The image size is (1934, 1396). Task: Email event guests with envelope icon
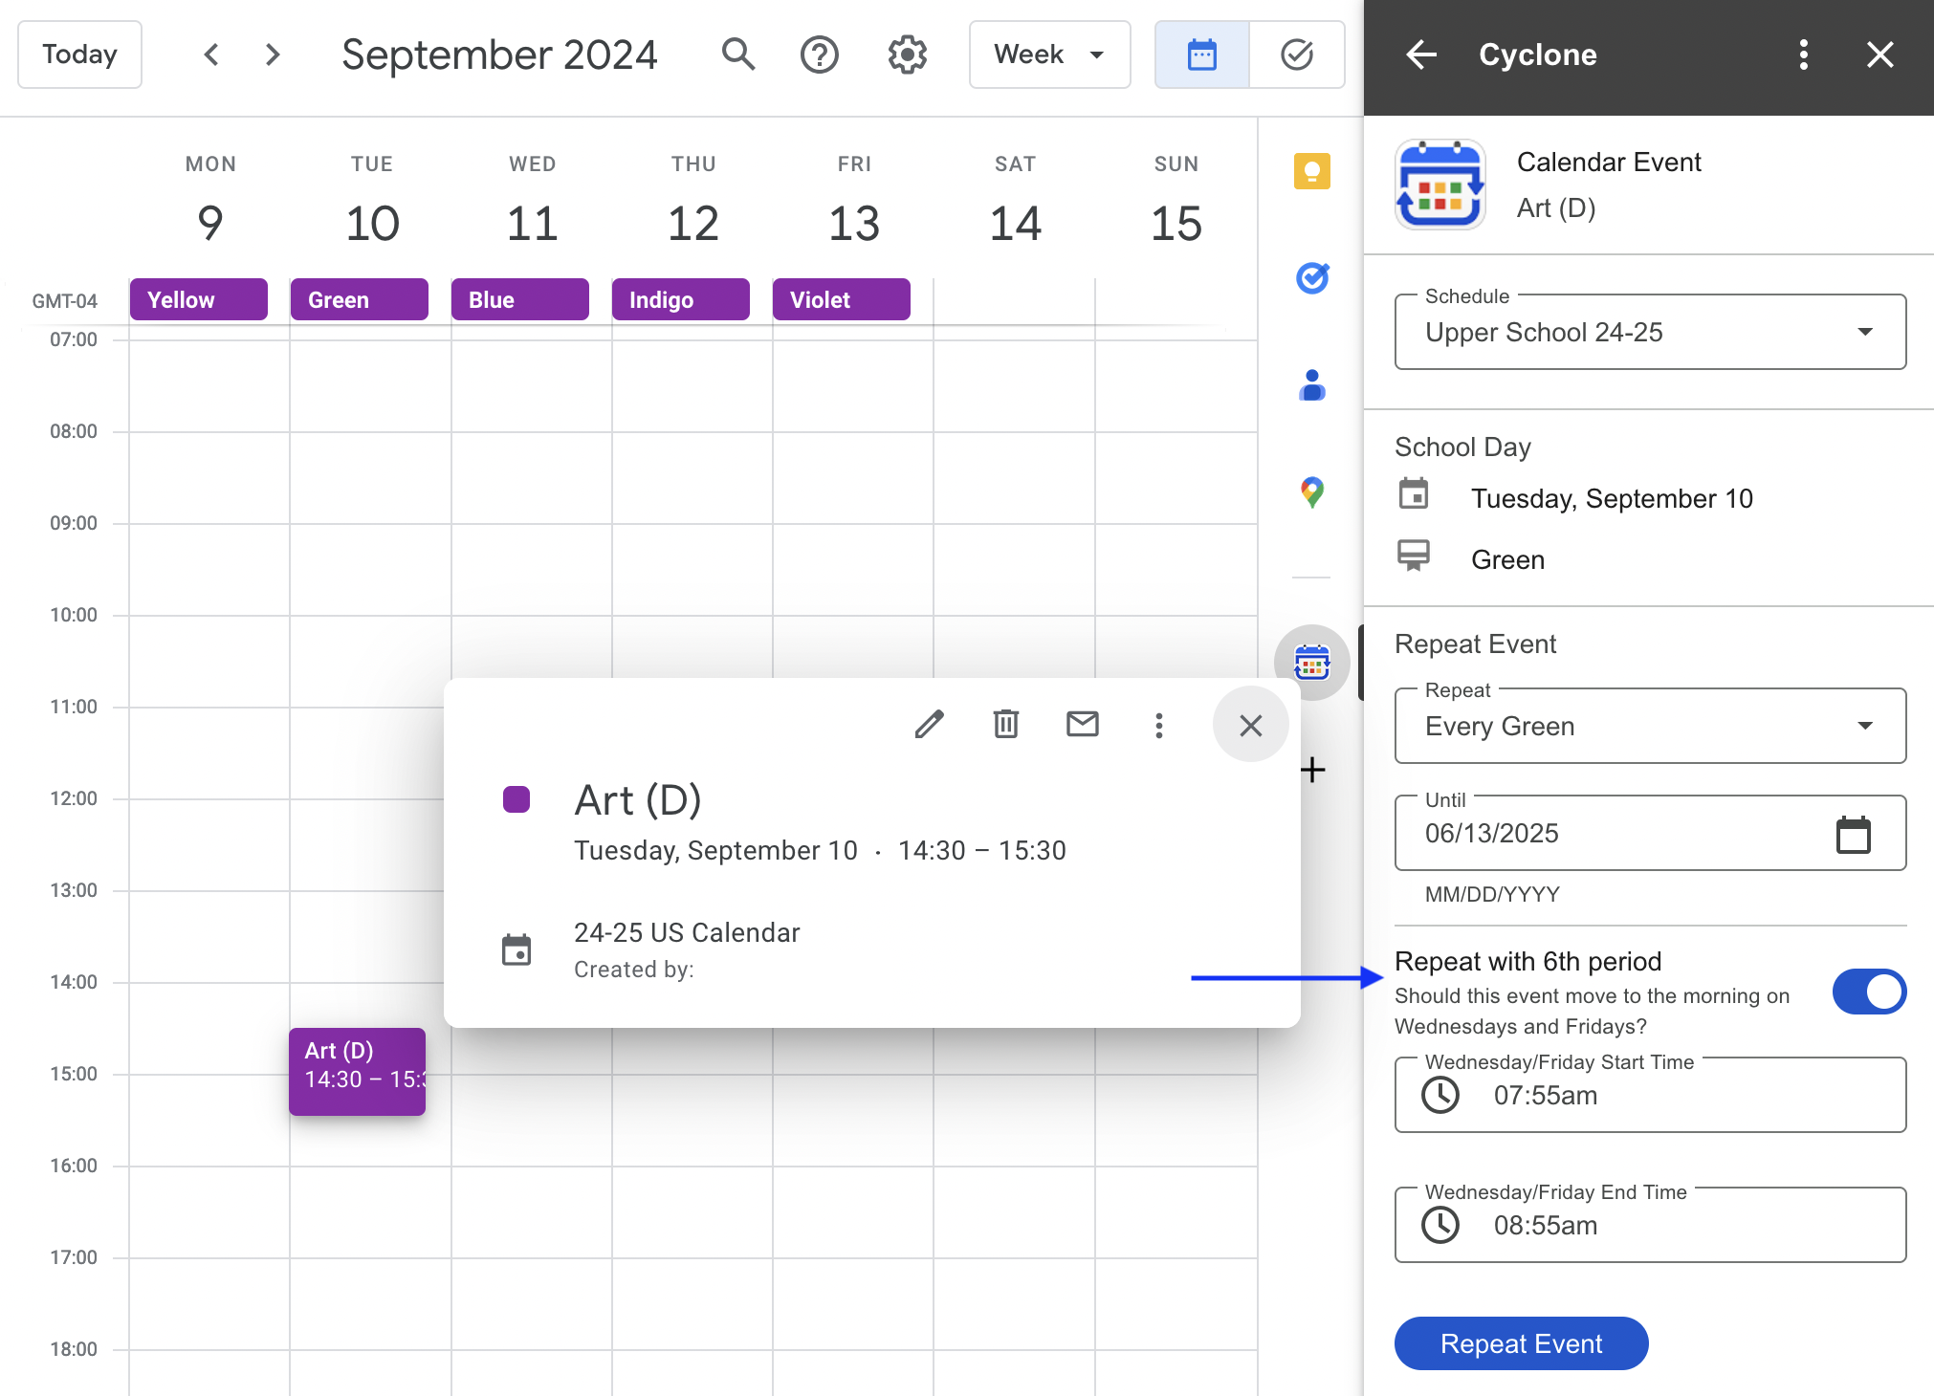tap(1082, 725)
